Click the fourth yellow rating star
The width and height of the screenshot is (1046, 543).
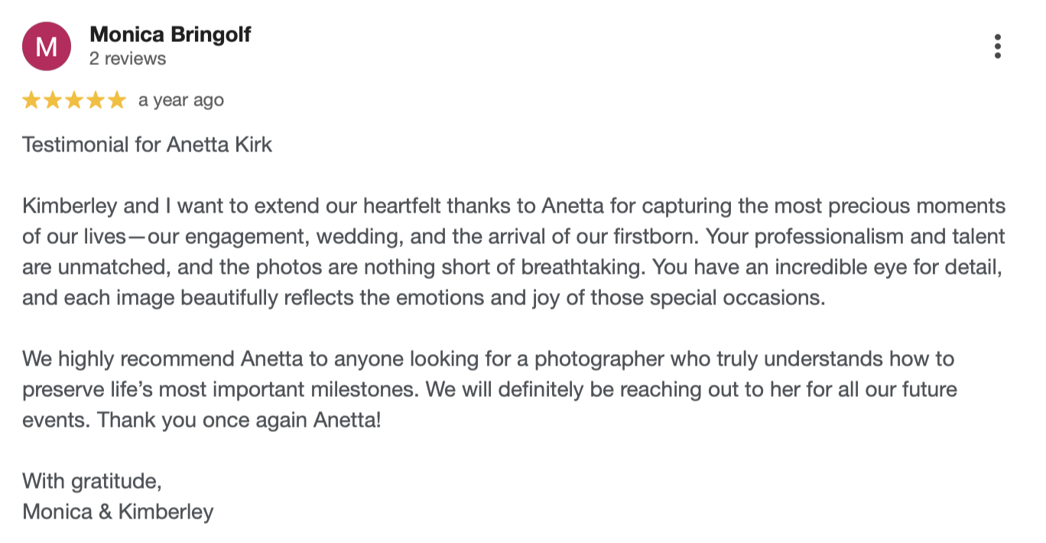[96, 100]
